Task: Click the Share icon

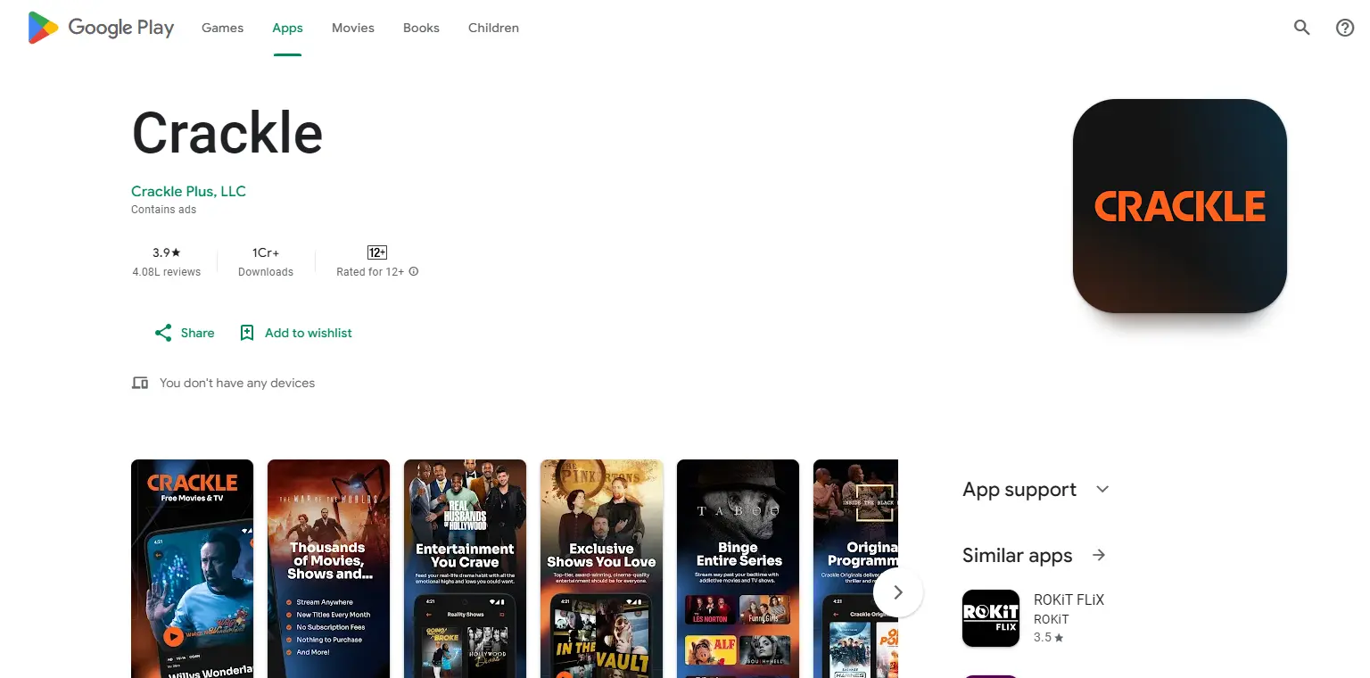Action: pos(163,333)
